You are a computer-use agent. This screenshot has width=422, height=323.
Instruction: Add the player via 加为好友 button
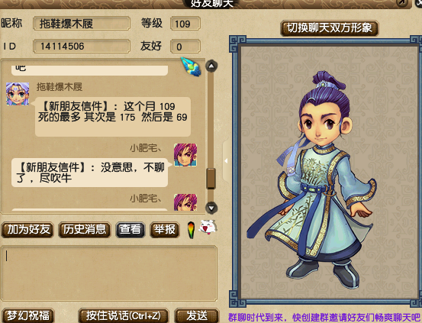click(28, 230)
